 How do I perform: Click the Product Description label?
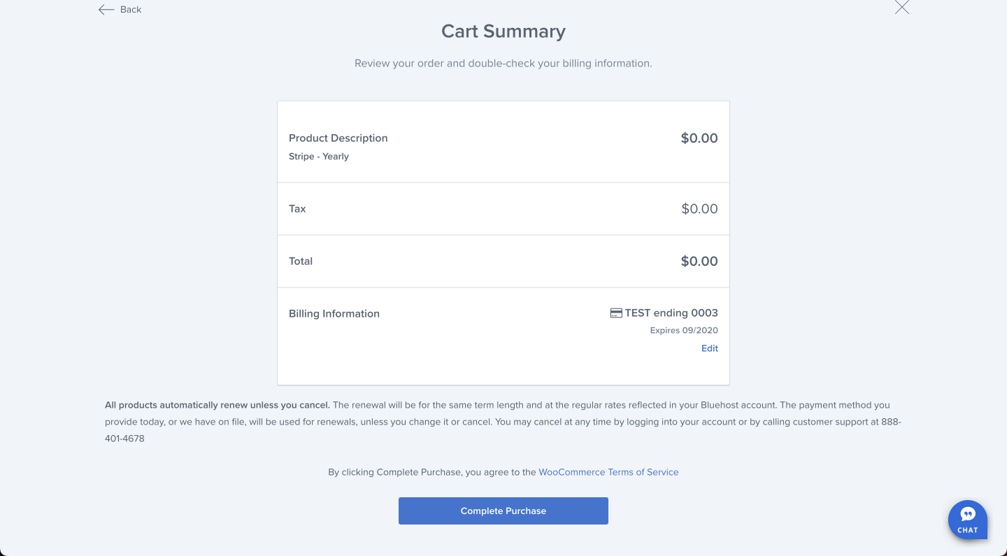click(338, 138)
